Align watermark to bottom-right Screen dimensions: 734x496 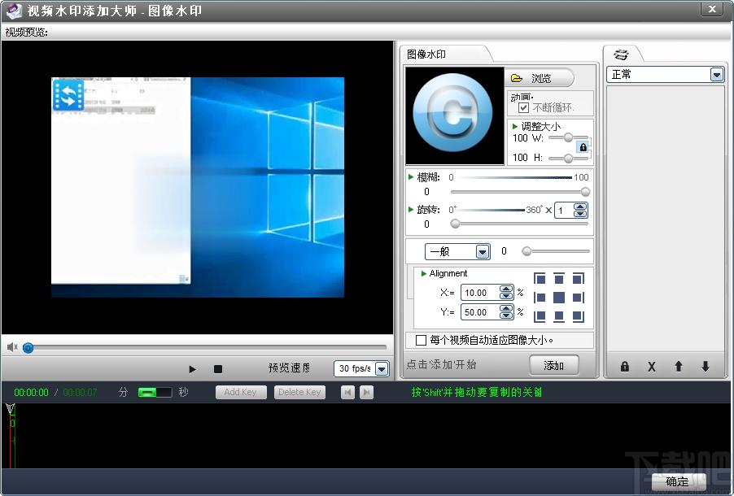(x=578, y=316)
